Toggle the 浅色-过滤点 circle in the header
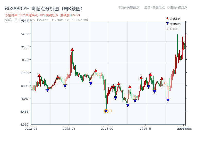 tap(168, 7)
